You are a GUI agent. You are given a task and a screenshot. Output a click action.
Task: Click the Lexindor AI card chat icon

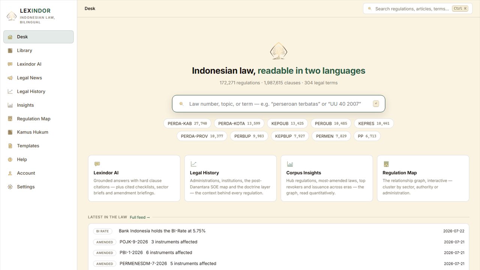[97, 164]
